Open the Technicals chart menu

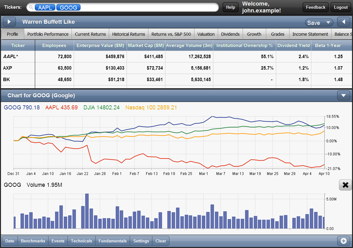81,241
